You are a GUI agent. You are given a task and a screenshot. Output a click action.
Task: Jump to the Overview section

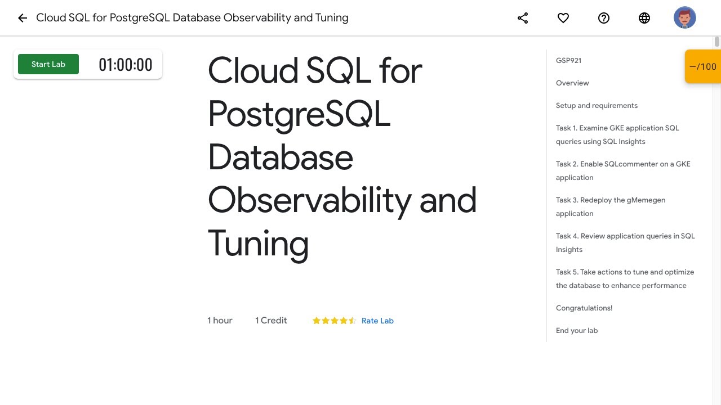coord(572,83)
